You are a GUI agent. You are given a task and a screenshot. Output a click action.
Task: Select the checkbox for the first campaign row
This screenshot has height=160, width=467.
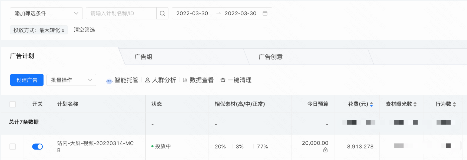pos(13,147)
